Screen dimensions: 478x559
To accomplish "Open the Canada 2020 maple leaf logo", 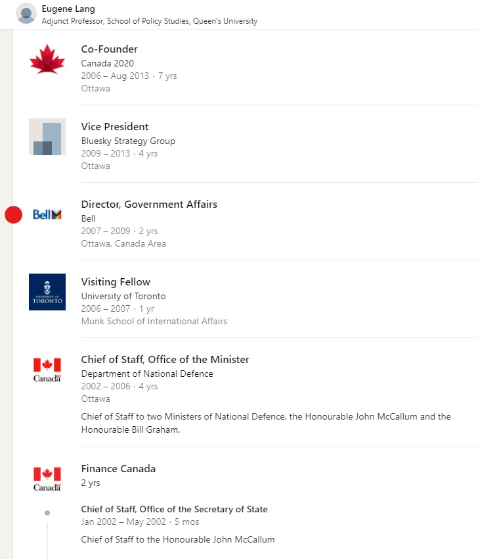I will 47,60.
